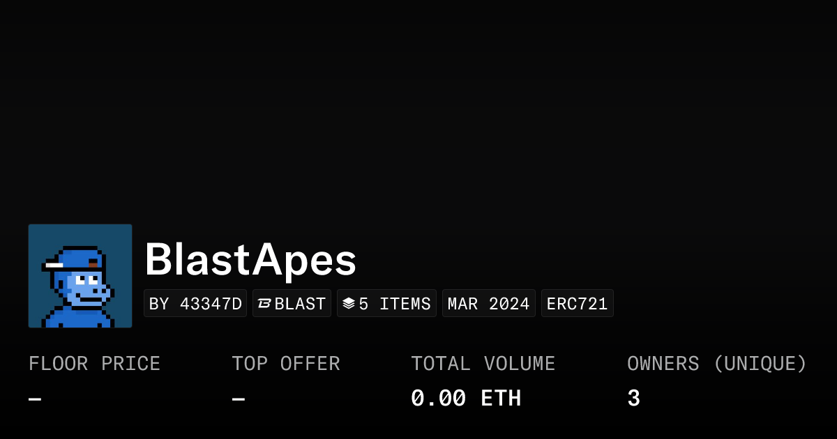Click the 5 ITEMS count text
The width and height of the screenshot is (837, 439).
pyautogui.click(x=395, y=304)
